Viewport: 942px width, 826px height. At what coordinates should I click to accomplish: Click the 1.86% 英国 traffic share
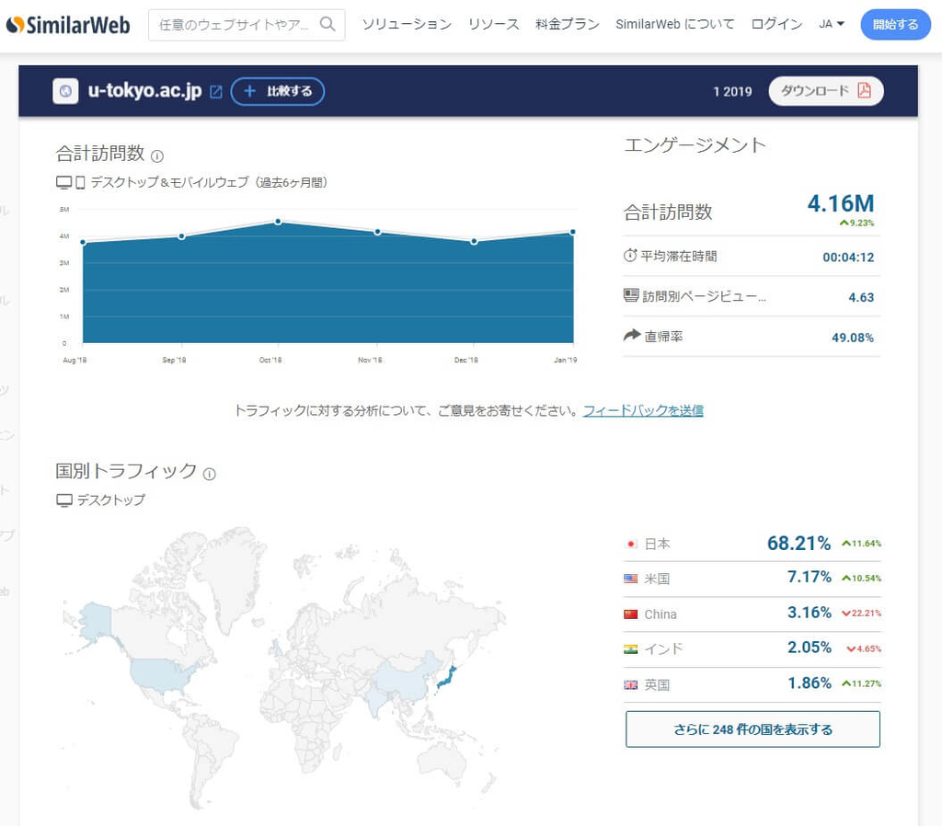(810, 683)
